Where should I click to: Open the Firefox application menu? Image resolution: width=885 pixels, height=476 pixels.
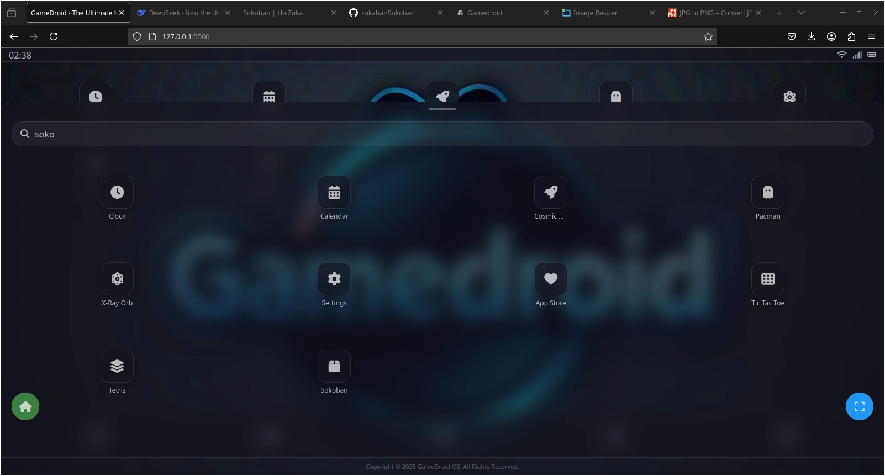[x=871, y=36]
